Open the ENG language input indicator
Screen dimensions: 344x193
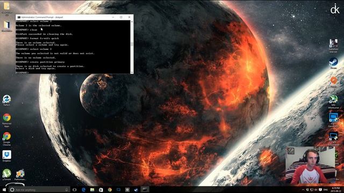[326, 190]
